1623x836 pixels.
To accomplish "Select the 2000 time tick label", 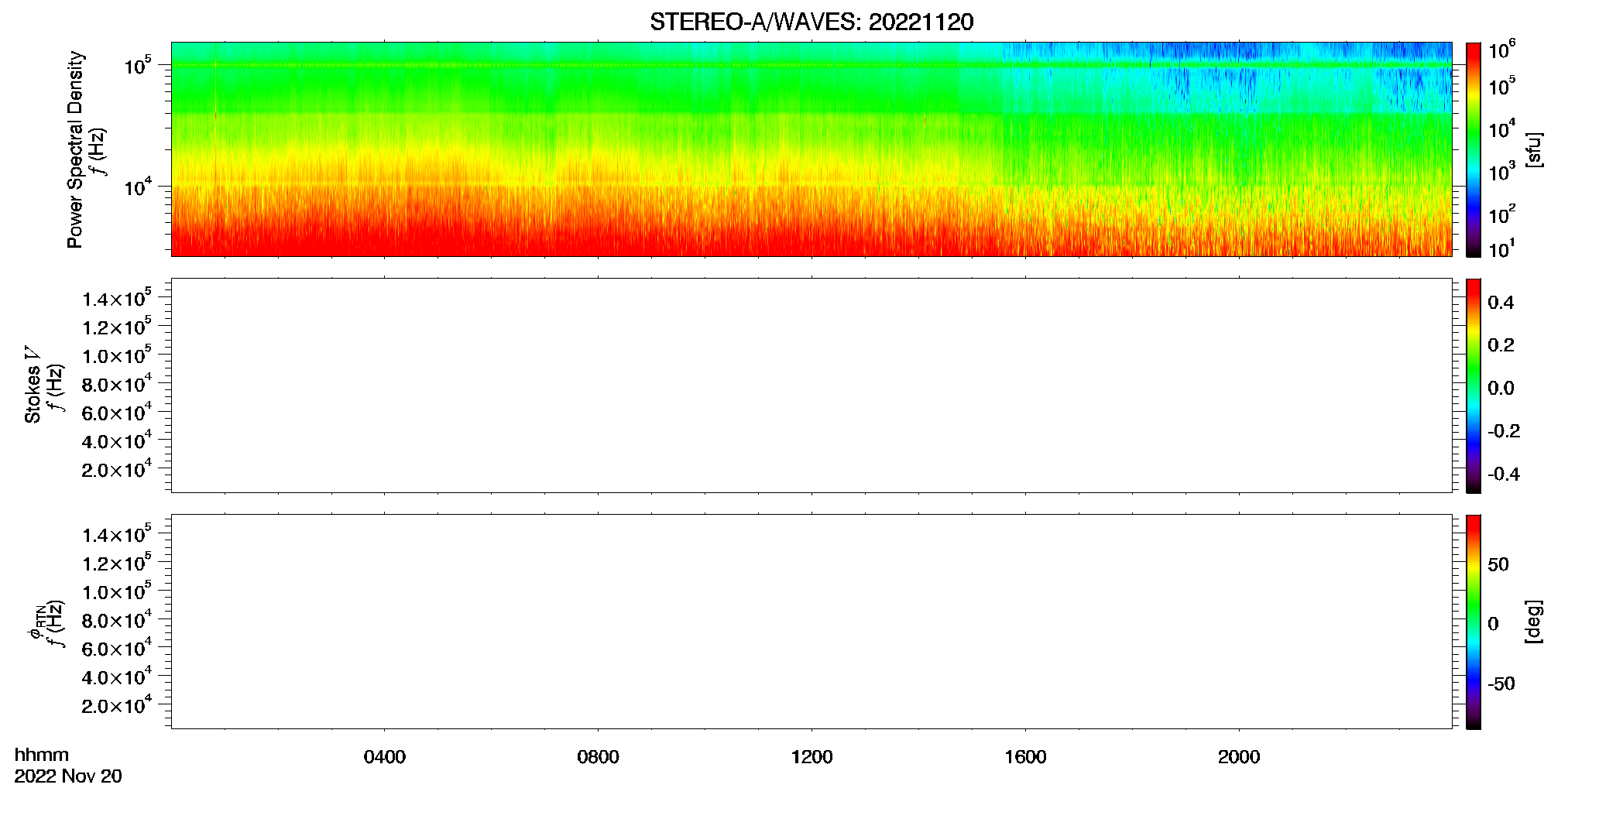I will tap(1239, 757).
